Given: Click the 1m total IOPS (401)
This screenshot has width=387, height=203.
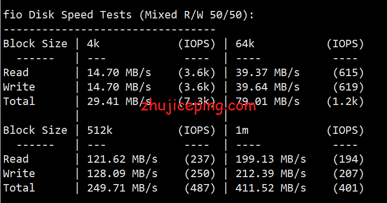Looking at the screenshot, I should pos(348,188).
